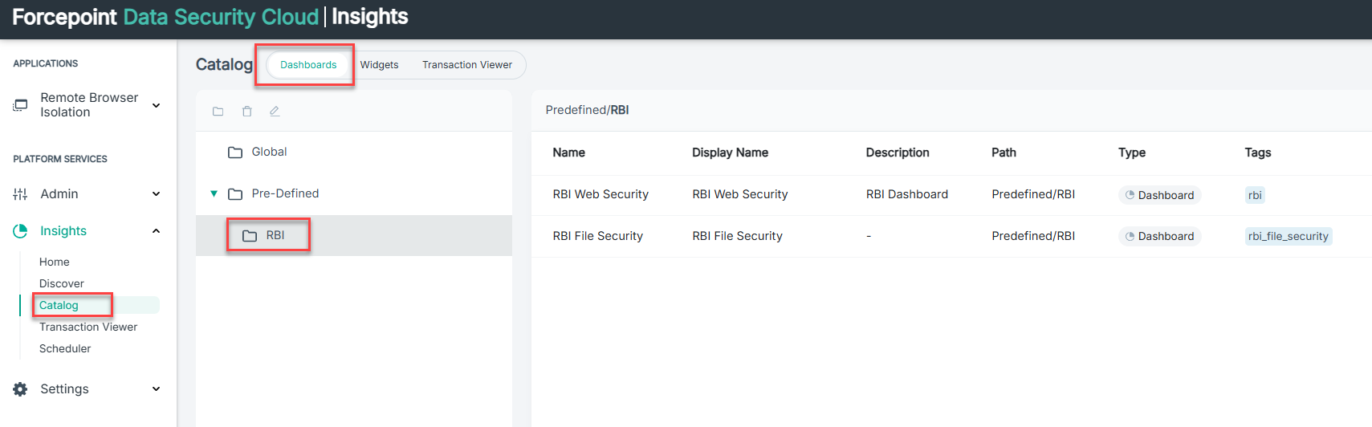
Task: Select the Global folder label
Action: [x=269, y=152]
